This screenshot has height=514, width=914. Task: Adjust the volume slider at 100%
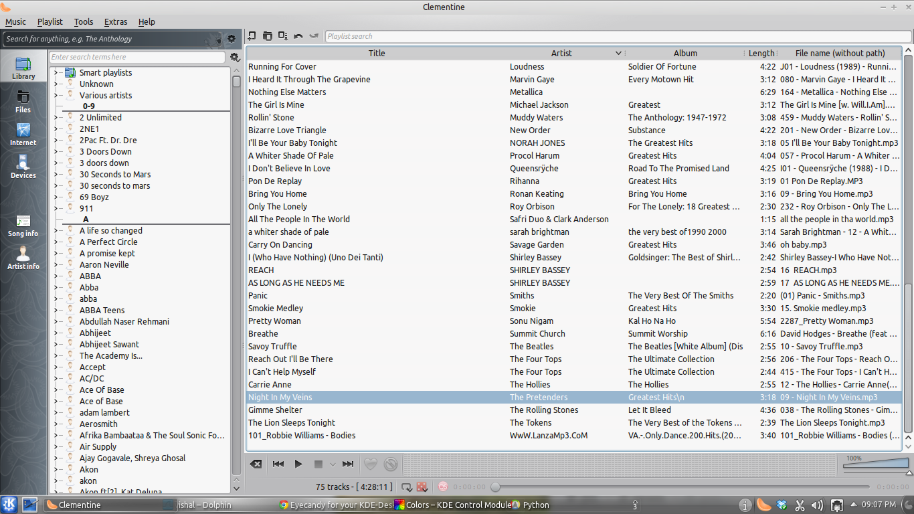click(876, 462)
